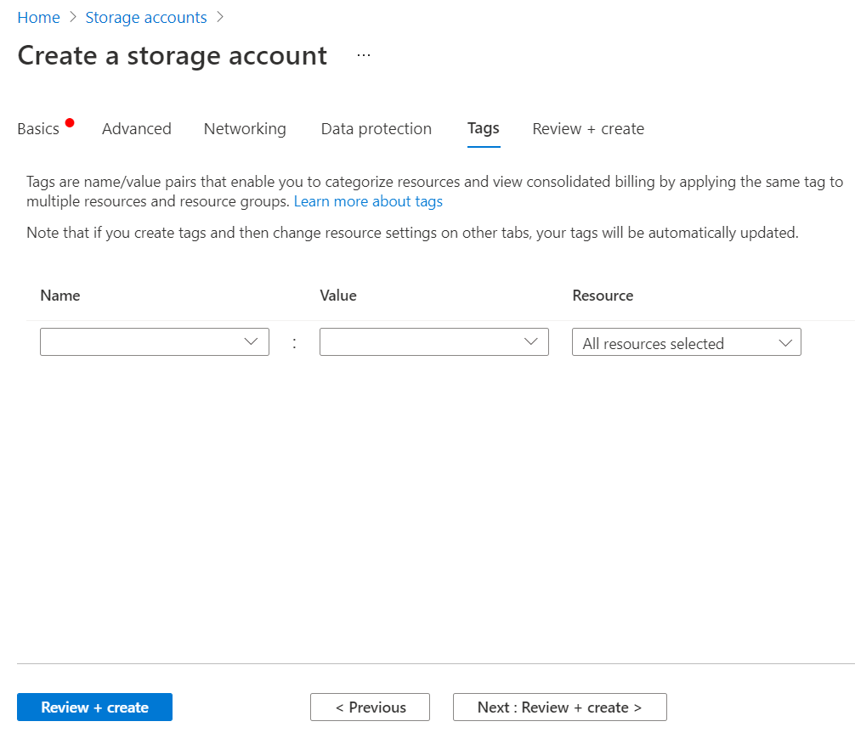Navigate to Storage accounts breadcrumb
This screenshot has width=855, height=744.
click(146, 17)
